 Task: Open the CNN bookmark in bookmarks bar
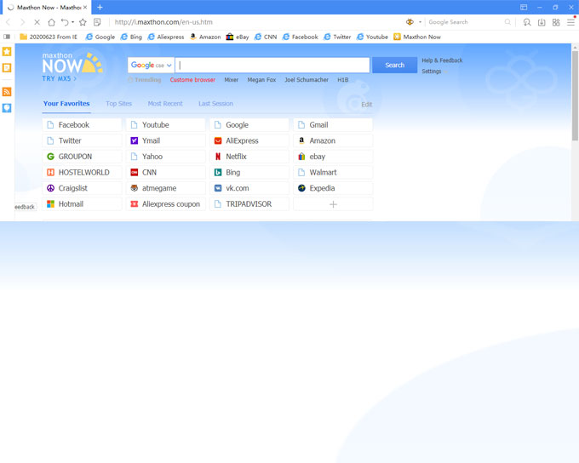coord(266,37)
